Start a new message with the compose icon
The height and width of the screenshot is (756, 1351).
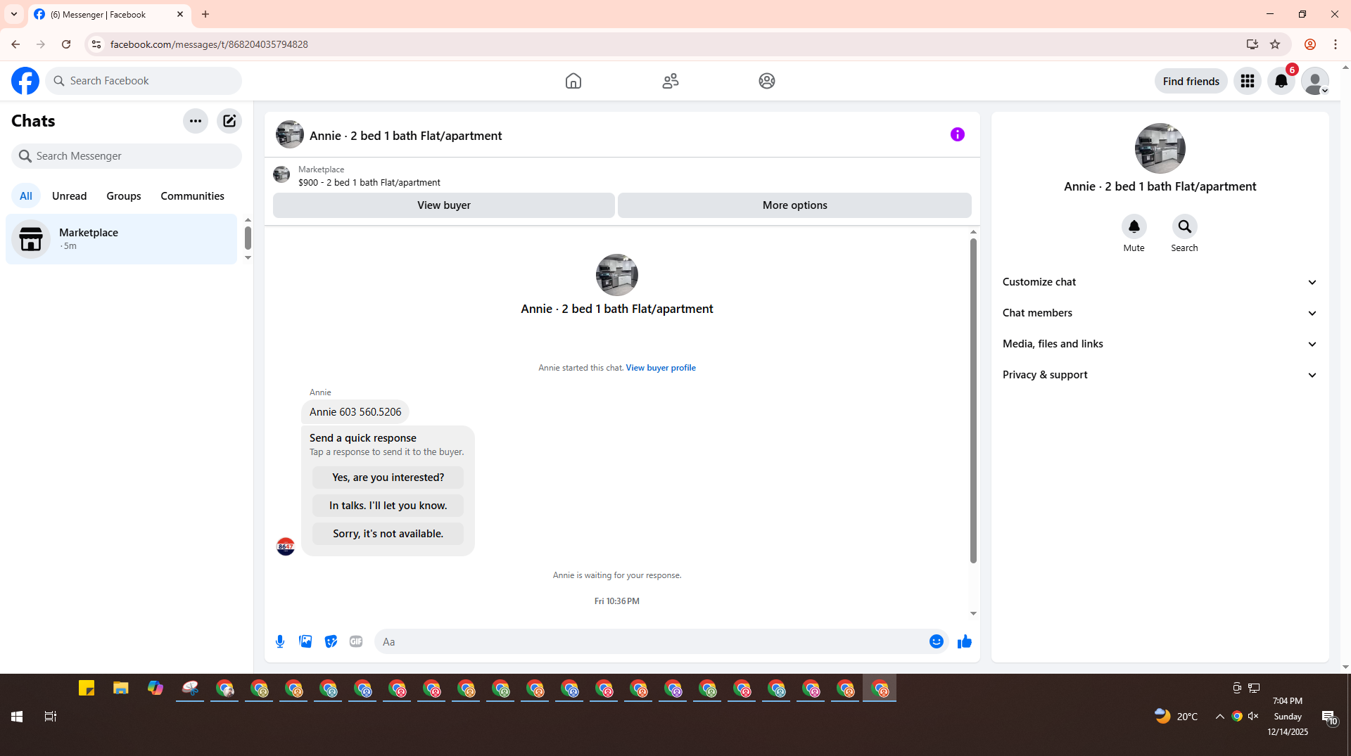229,121
